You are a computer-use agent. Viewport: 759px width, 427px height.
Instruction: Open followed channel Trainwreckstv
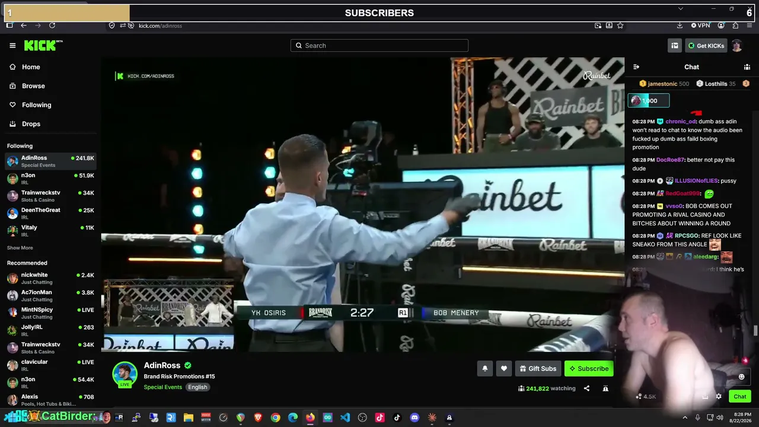tap(50, 196)
